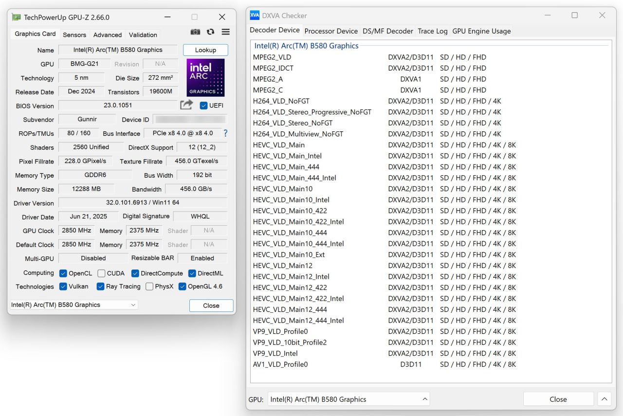Image resolution: width=623 pixels, height=416 pixels.
Task: Select the MPEG2_IDCT decoder row
Action: point(431,68)
